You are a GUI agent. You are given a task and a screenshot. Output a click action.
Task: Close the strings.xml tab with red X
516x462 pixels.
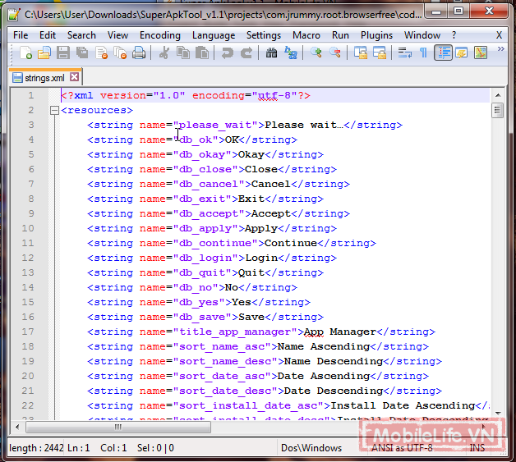tap(75, 77)
